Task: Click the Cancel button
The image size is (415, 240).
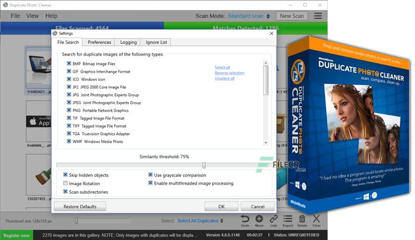Action: [258, 206]
